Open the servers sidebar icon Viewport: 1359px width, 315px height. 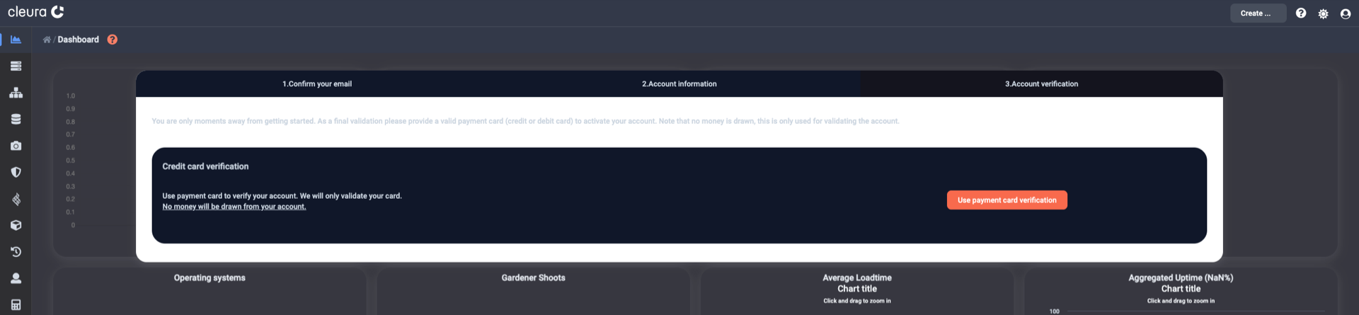tap(16, 66)
